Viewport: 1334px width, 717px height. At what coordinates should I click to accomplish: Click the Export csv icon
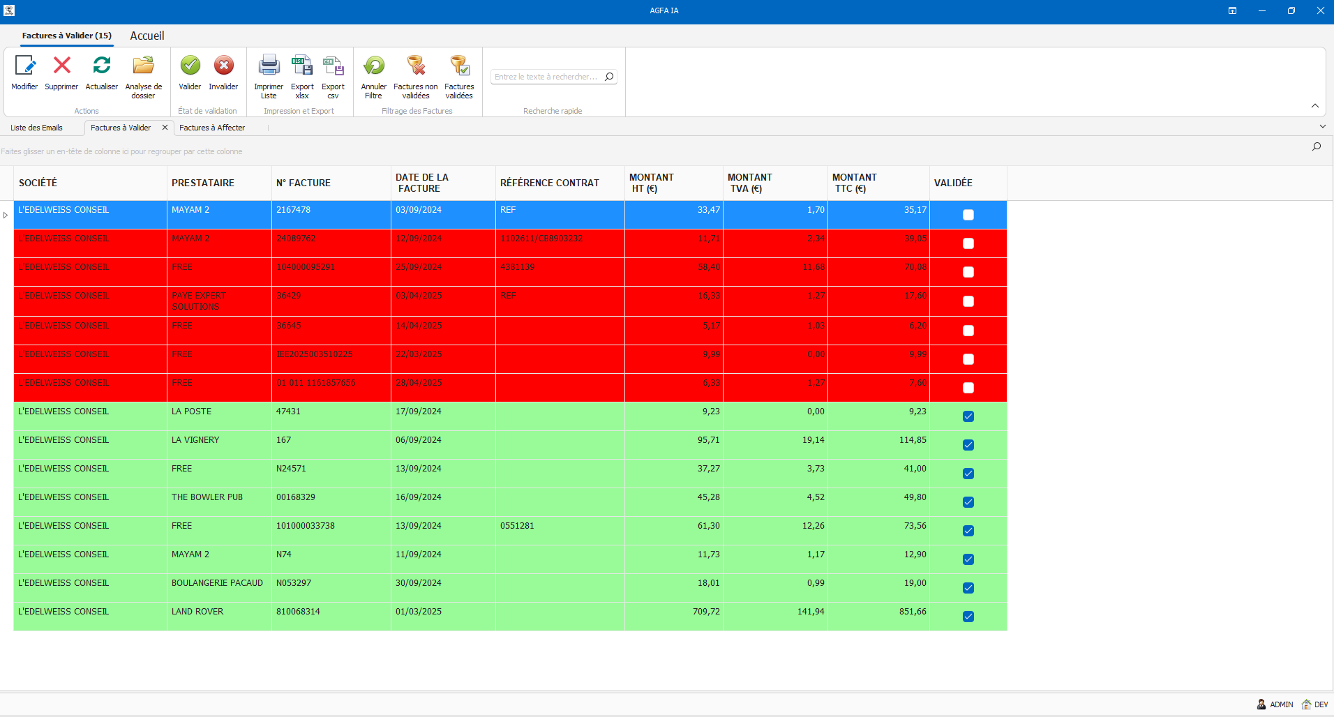click(333, 66)
